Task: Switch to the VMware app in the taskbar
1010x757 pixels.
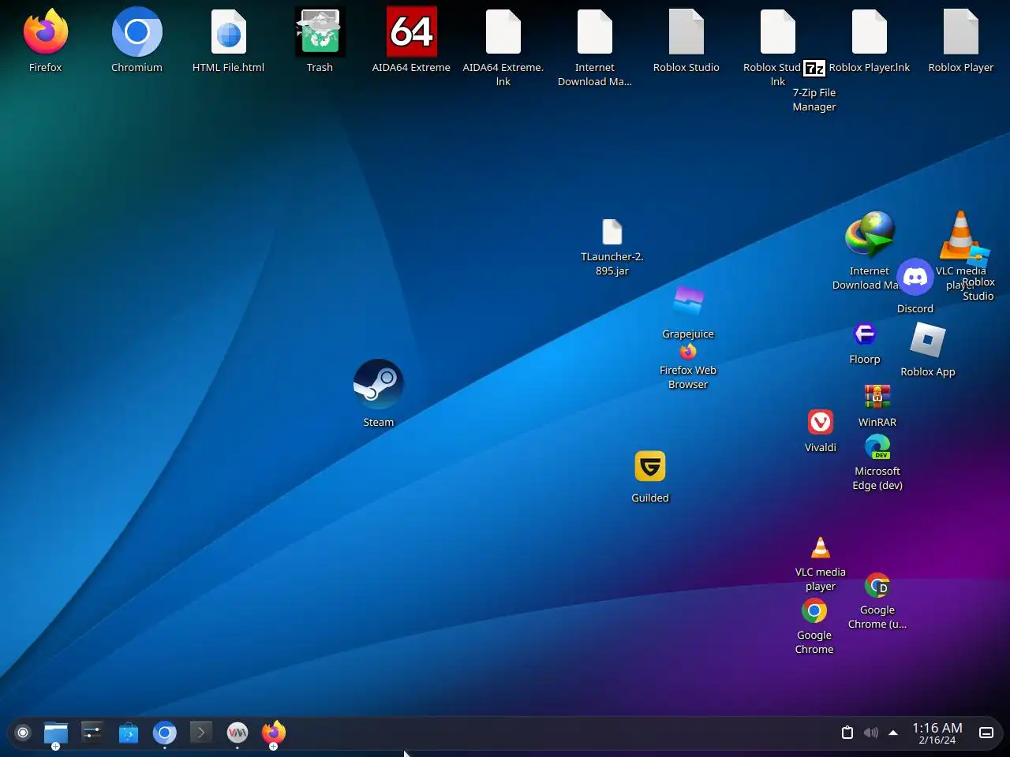Action: (x=238, y=733)
